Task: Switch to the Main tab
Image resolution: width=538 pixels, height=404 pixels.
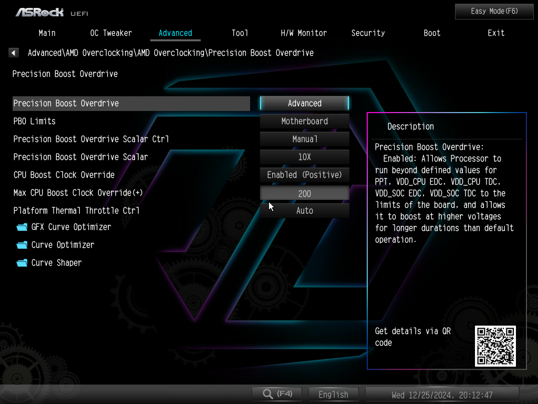Action: 47,33
